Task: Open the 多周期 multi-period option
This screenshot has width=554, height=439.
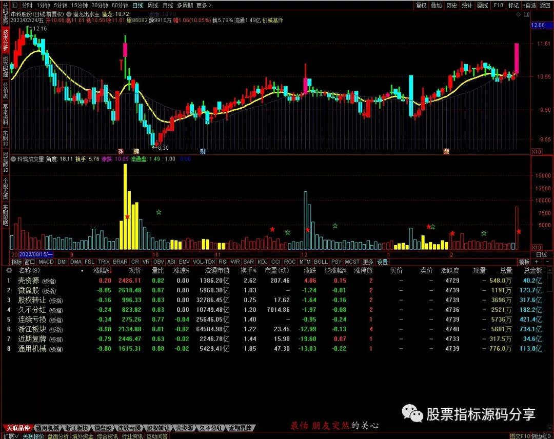Action: coord(185,5)
